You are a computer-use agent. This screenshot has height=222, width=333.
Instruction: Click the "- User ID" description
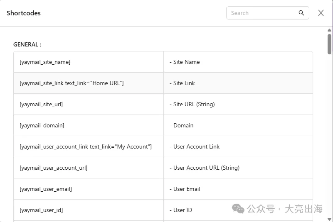tap(181, 210)
